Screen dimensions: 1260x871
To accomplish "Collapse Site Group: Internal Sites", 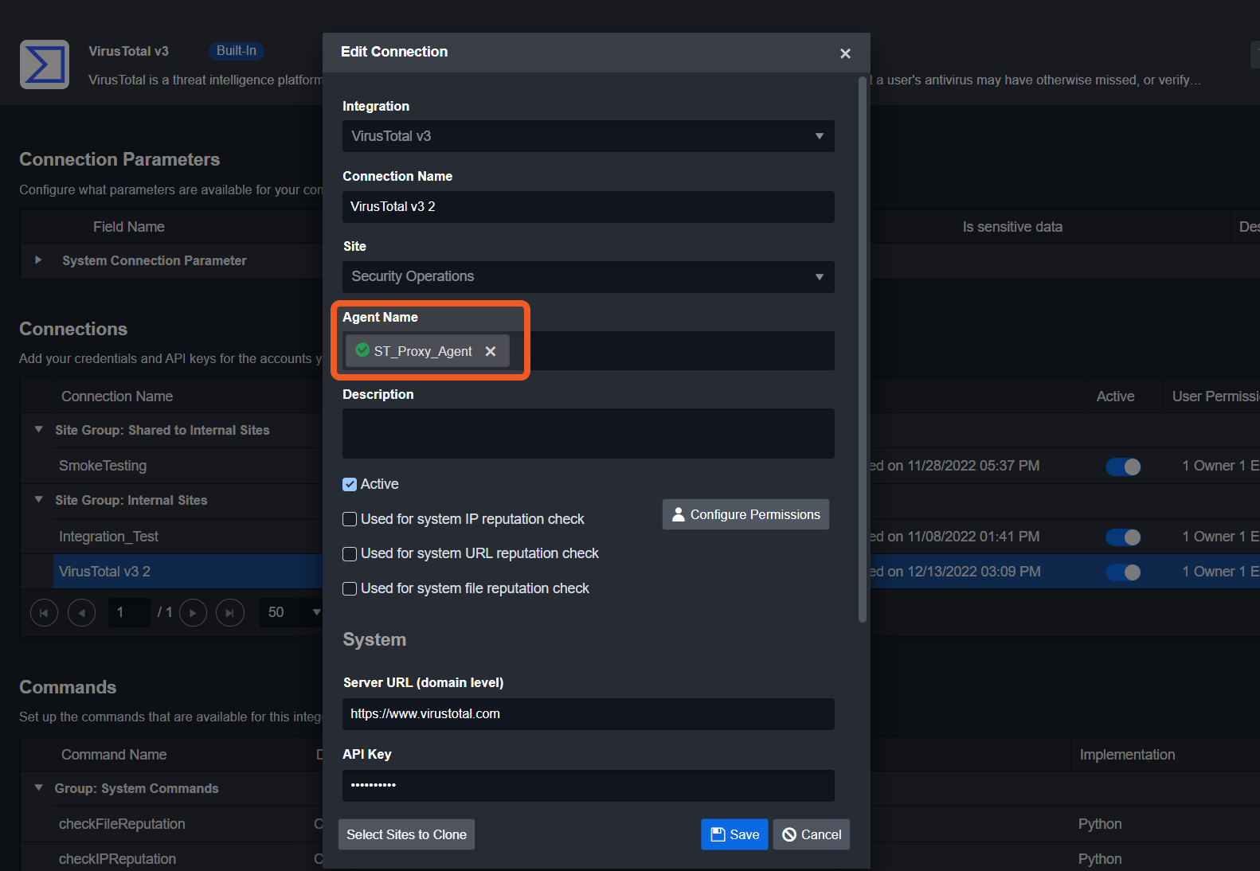I will click(38, 500).
